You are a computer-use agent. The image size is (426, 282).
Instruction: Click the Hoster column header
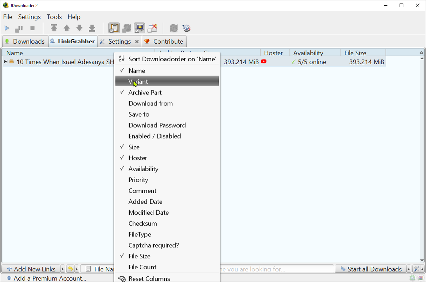pos(273,53)
